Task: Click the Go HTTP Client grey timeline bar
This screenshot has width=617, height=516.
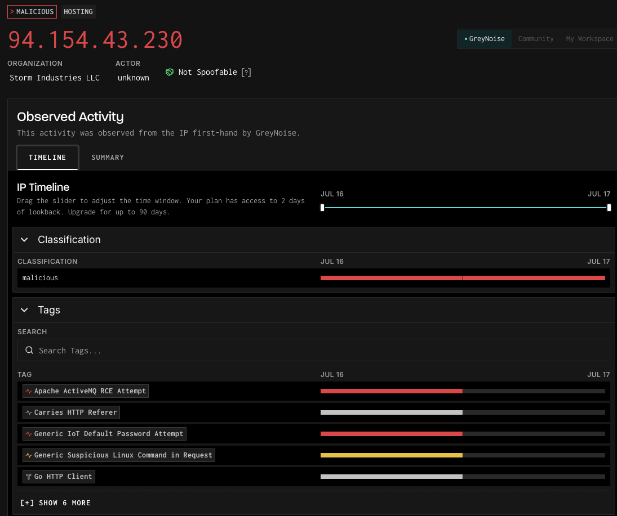Action: point(392,476)
